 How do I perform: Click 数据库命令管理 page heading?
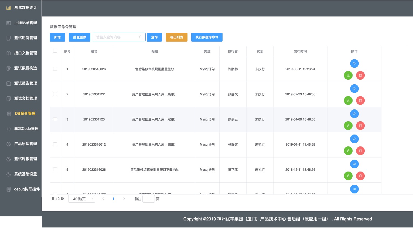pyautogui.click(x=63, y=27)
